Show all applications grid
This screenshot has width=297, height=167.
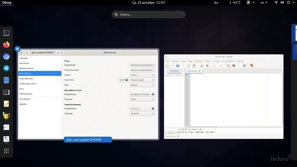(6, 151)
